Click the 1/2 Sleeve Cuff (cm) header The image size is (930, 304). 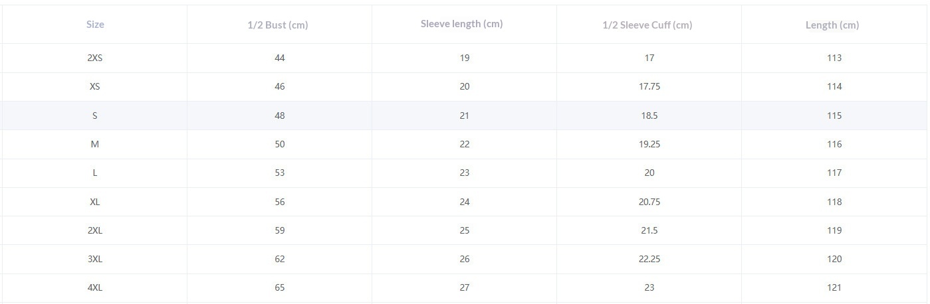pos(647,25)
